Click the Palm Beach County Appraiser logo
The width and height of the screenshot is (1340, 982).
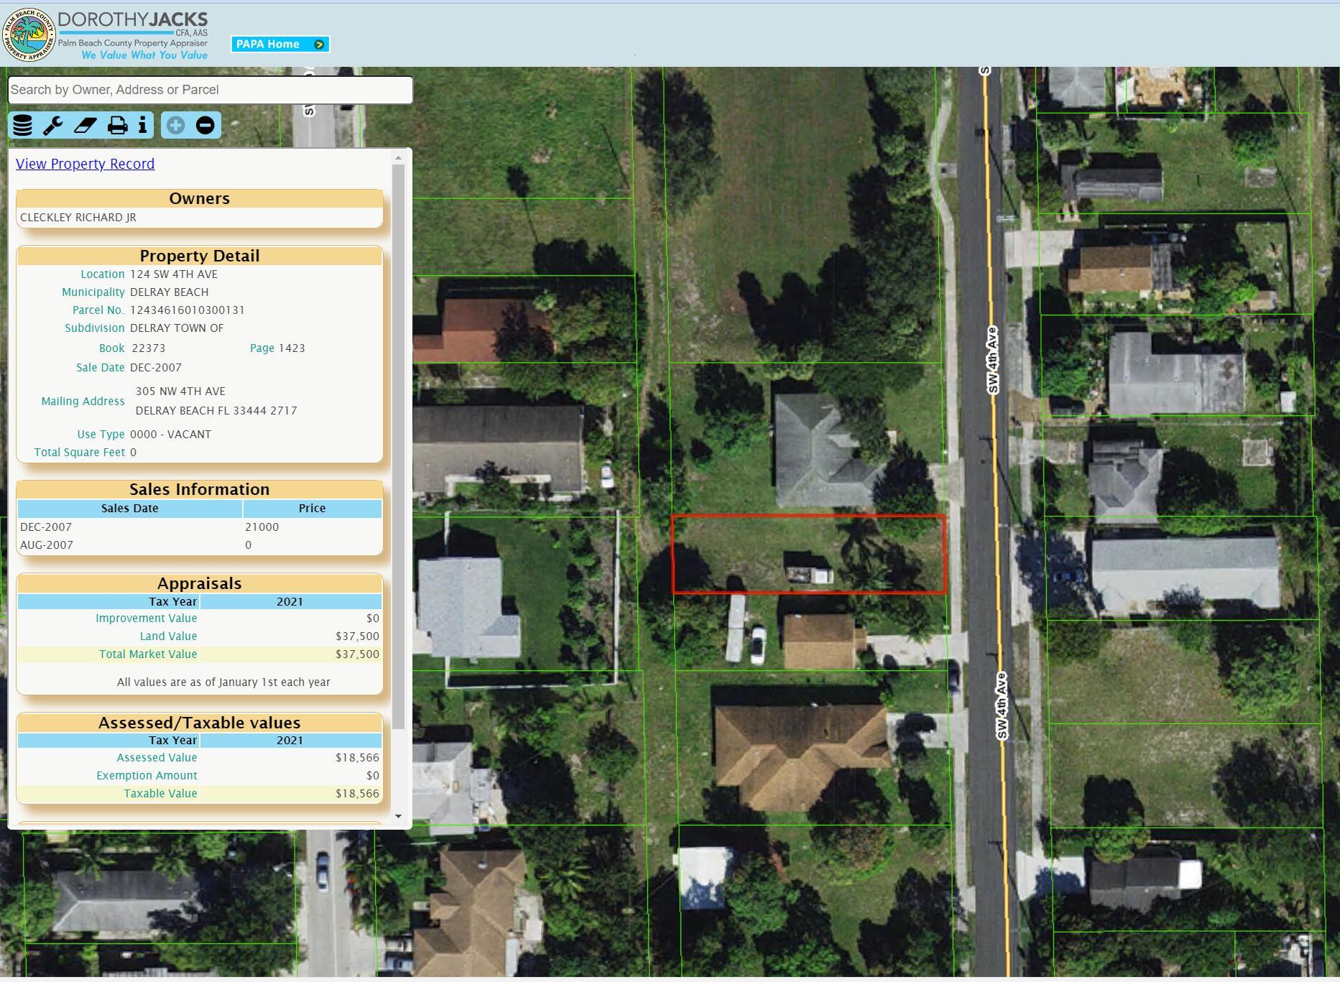[x=29, y=34]
